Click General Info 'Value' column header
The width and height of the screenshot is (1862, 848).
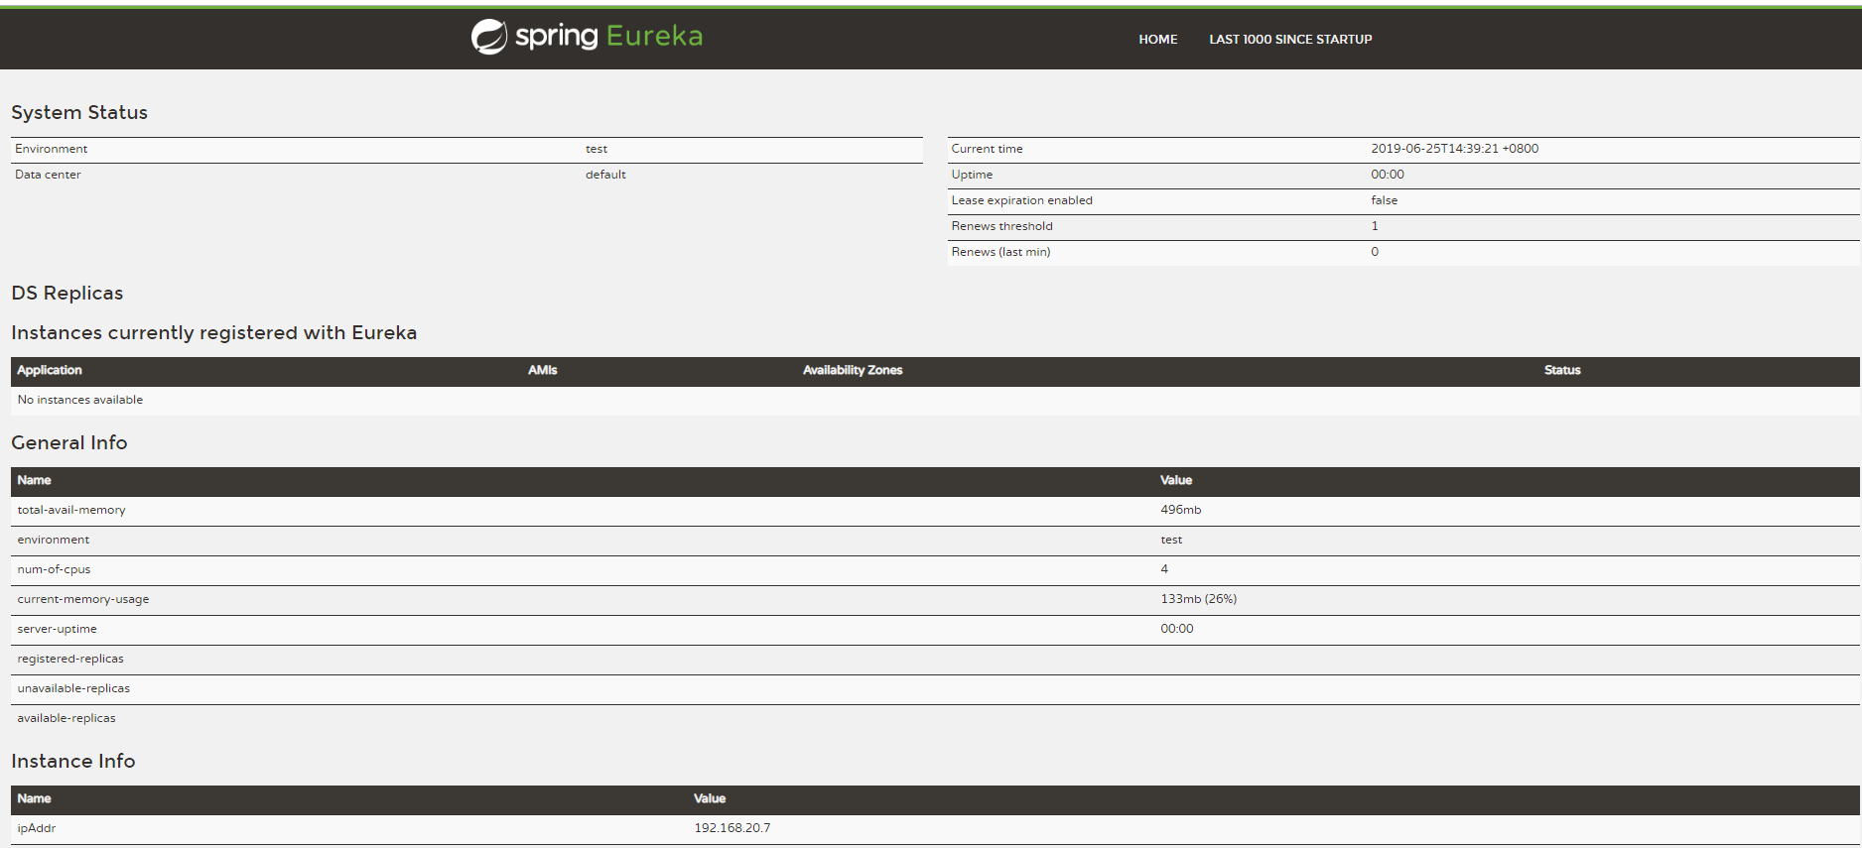coord(1176,480)
